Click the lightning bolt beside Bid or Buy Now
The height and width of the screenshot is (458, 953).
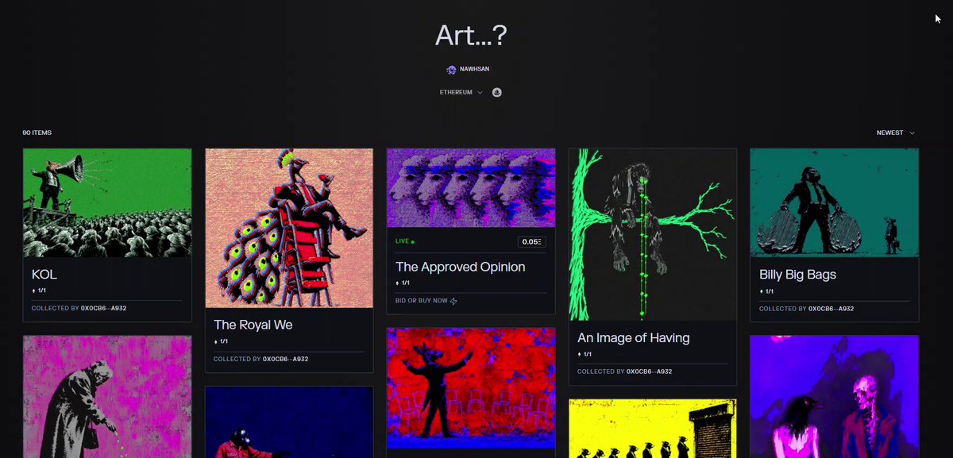click(453, 301)
